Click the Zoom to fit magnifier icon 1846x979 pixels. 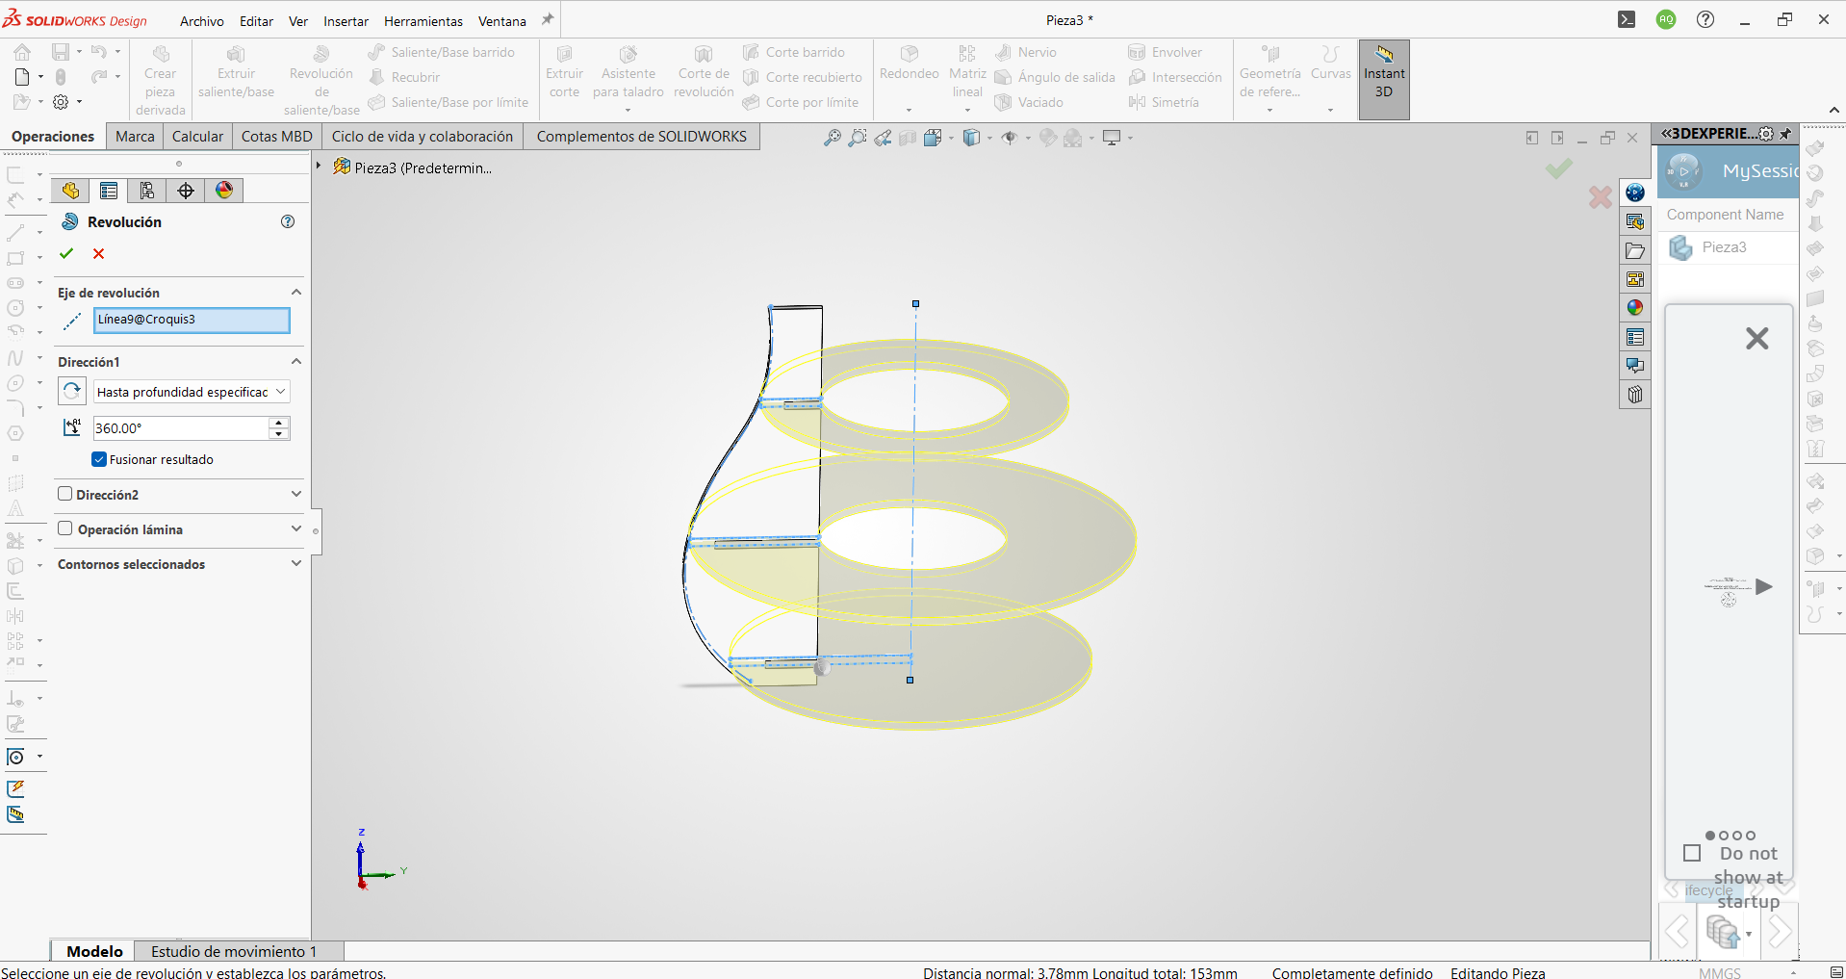(833, 138)
